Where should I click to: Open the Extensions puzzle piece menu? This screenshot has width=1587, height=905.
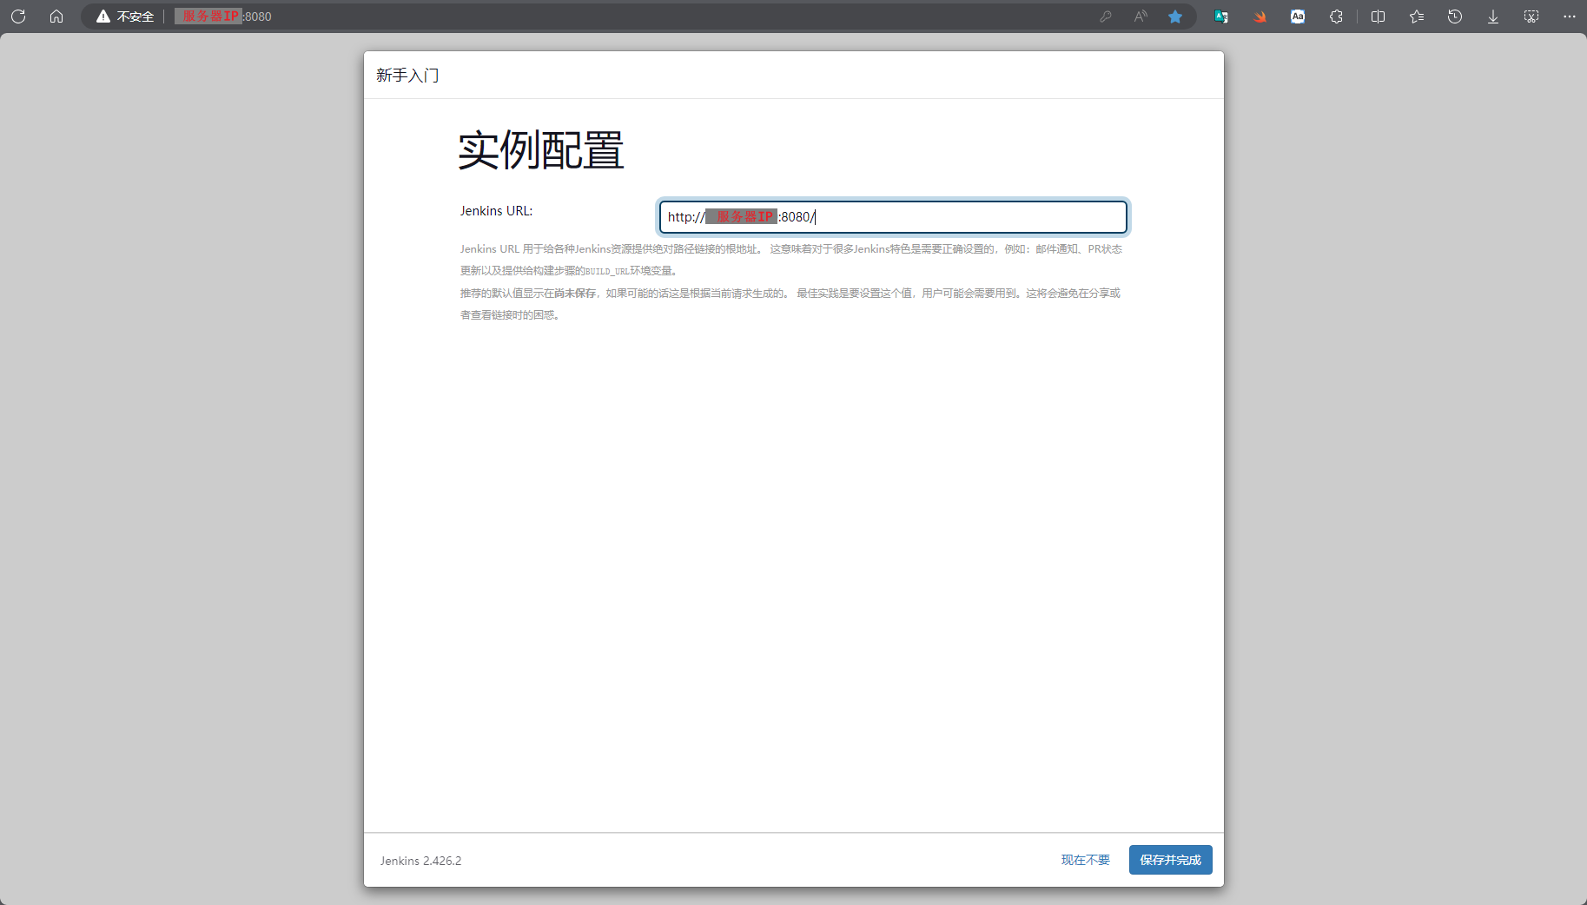click(1336, 17)
